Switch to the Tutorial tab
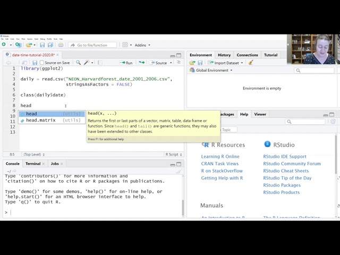Image resolution: width=340 pixels, height=255 pixels. click(x=270, y=55)
